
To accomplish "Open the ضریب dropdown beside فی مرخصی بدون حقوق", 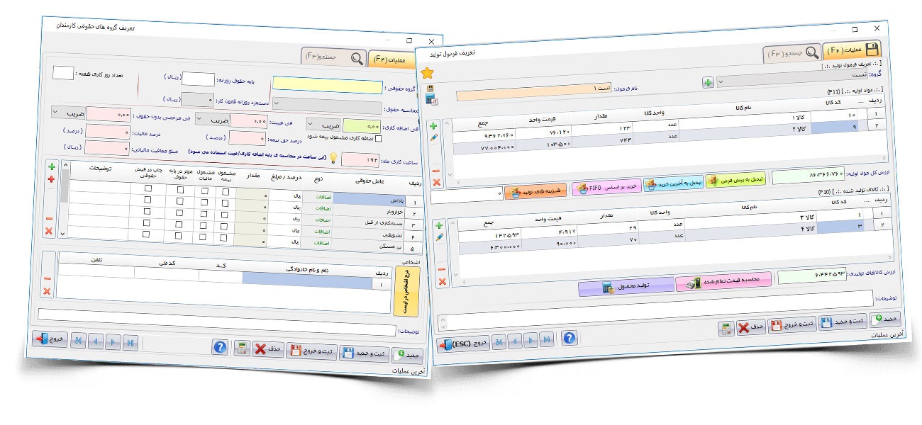I will tap(68, 112).
